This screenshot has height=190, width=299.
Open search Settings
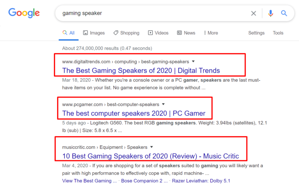(256, 33)
